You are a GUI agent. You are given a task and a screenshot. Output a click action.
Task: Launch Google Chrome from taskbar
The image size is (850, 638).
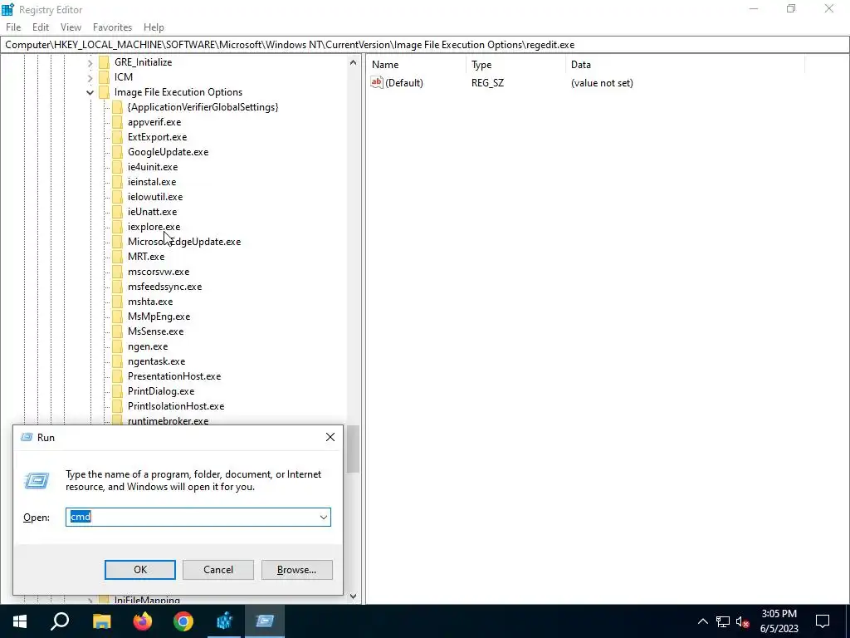183,621
